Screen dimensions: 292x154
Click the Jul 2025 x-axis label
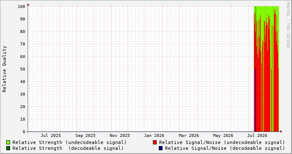pos(51,136)
